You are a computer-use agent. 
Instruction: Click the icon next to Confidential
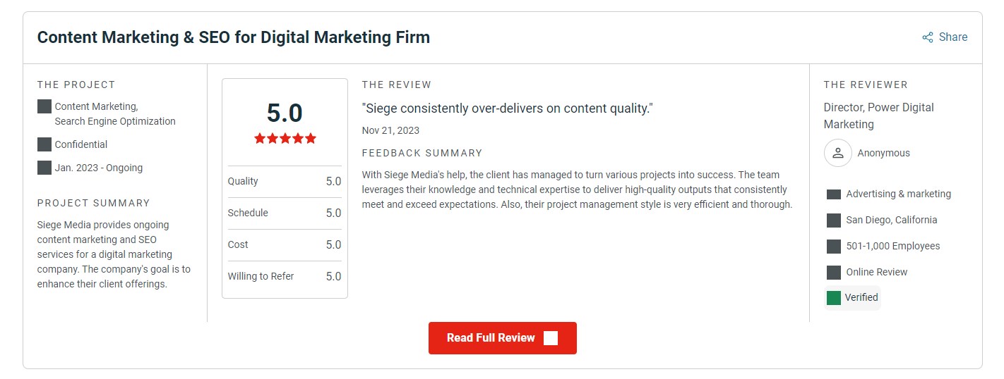[x=44, y=144]
